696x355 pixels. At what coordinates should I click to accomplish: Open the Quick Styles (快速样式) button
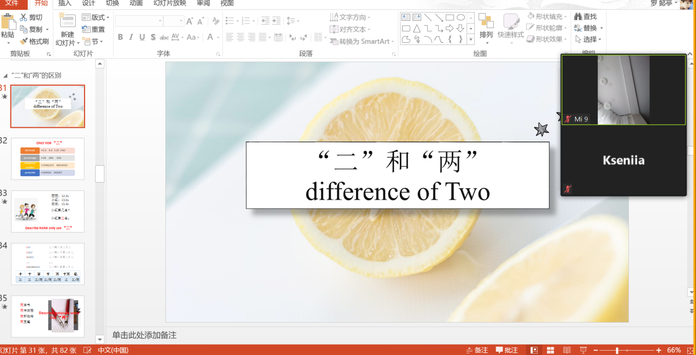coord(511,27)
